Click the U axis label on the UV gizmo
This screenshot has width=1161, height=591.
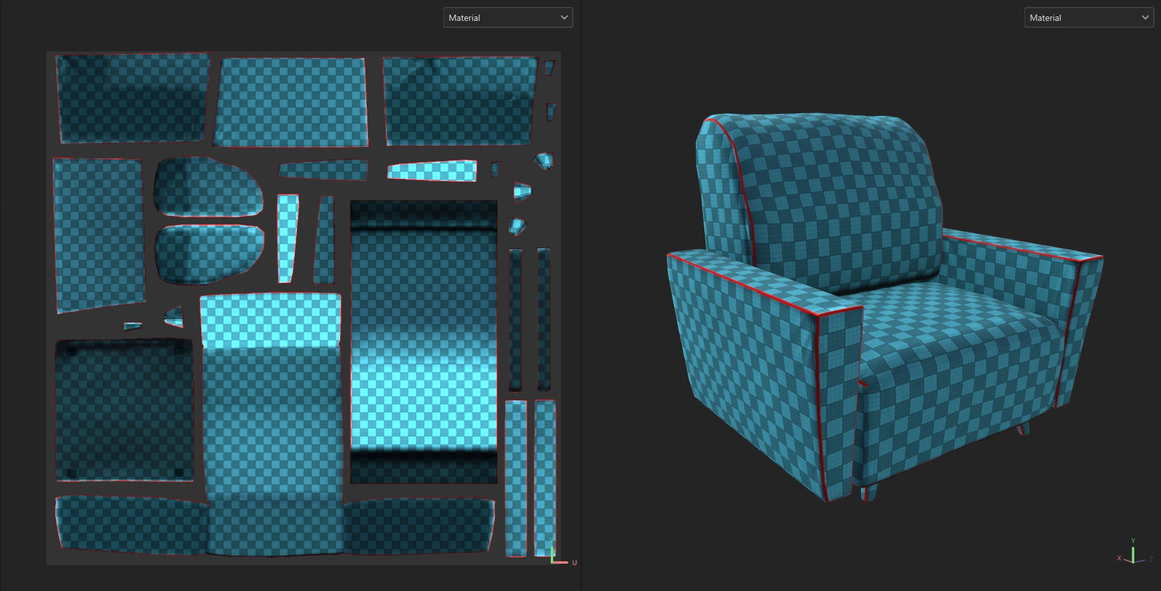click(x=575, y=562)
